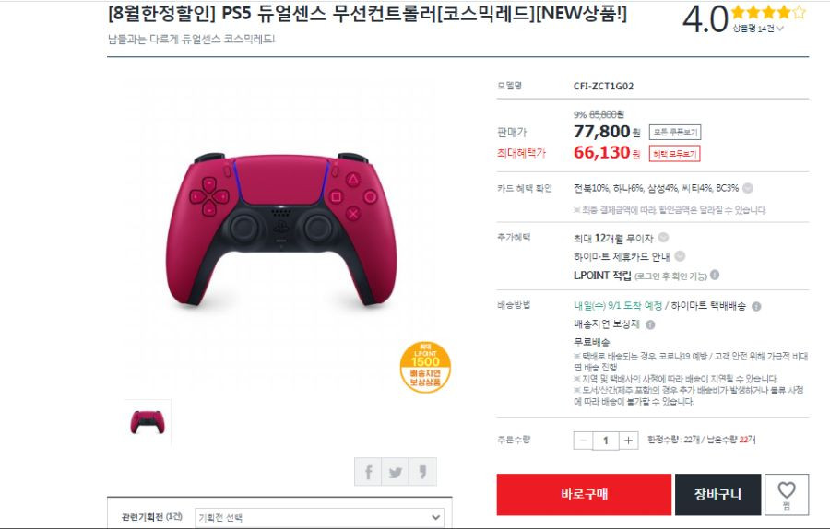Expand card benefit details chevron
The width and height of the screenshot is (830, 529).
pyautogui.click(x=747, y=188)
